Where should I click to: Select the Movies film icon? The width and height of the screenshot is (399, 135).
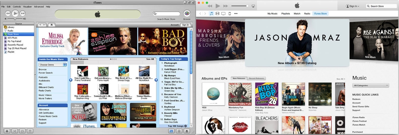pyautogui.click(x=217, y=14)
